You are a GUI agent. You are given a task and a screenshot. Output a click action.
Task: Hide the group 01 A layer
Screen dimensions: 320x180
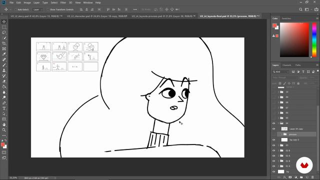pos(274,166)
